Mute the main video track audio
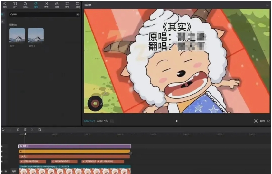 click(x=6, y=171)
